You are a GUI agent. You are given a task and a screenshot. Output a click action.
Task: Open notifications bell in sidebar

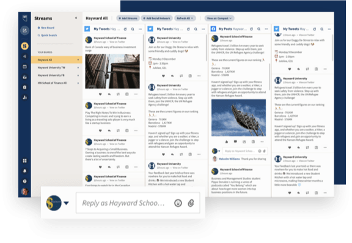24,171
